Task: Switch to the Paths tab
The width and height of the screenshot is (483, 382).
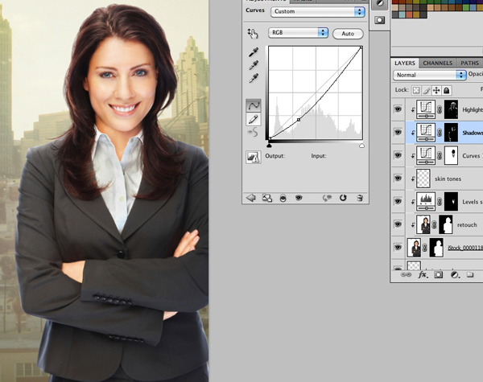Action: click(x=469, y=63)
